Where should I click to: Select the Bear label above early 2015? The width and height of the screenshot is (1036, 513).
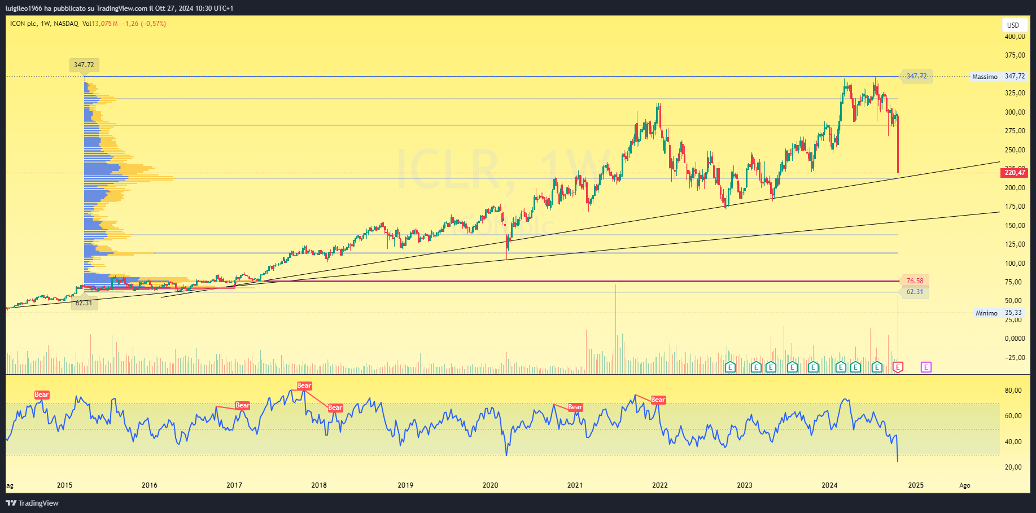click(x=42, y=394)
